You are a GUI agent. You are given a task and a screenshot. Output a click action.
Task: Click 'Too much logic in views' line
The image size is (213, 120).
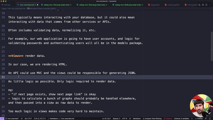56,111
